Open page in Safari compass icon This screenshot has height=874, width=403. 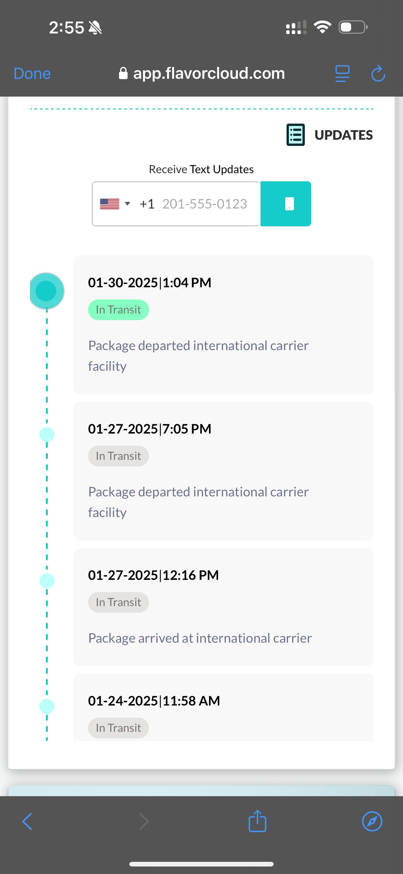372,822
